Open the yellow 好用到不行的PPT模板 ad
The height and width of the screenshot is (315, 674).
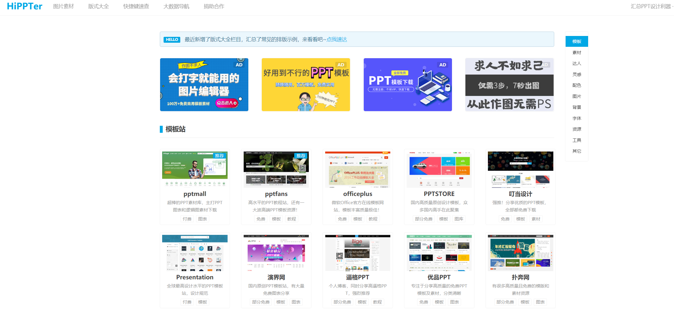(306, 85)
